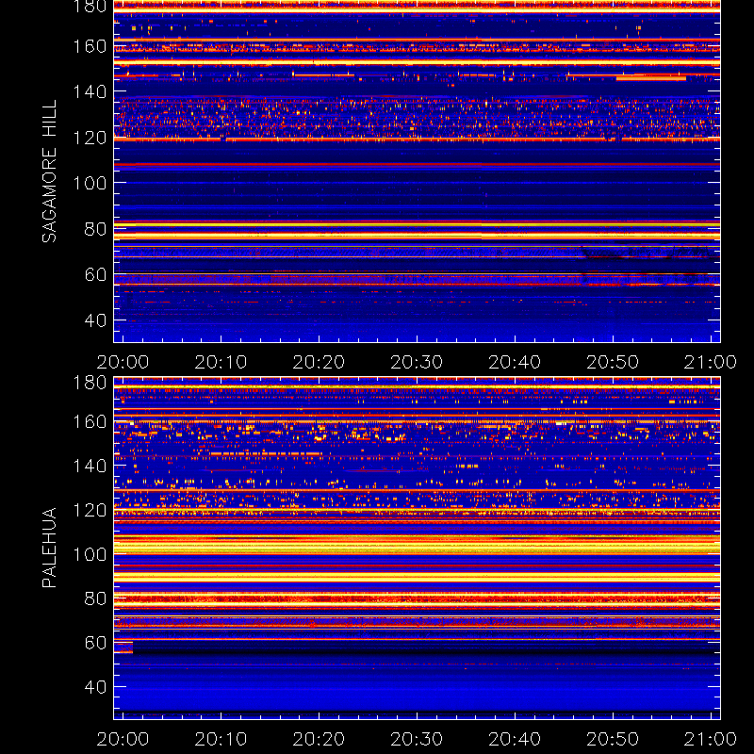Image resolution: width=754 pixels, height=754 pixels.
Task: Select the 120 tick label on the Sagamore Hill plot
Action: 90,138
